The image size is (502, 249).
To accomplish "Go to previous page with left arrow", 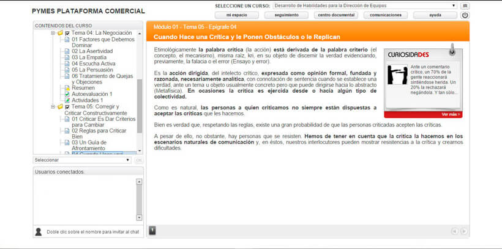I will (x=454, y=231).
